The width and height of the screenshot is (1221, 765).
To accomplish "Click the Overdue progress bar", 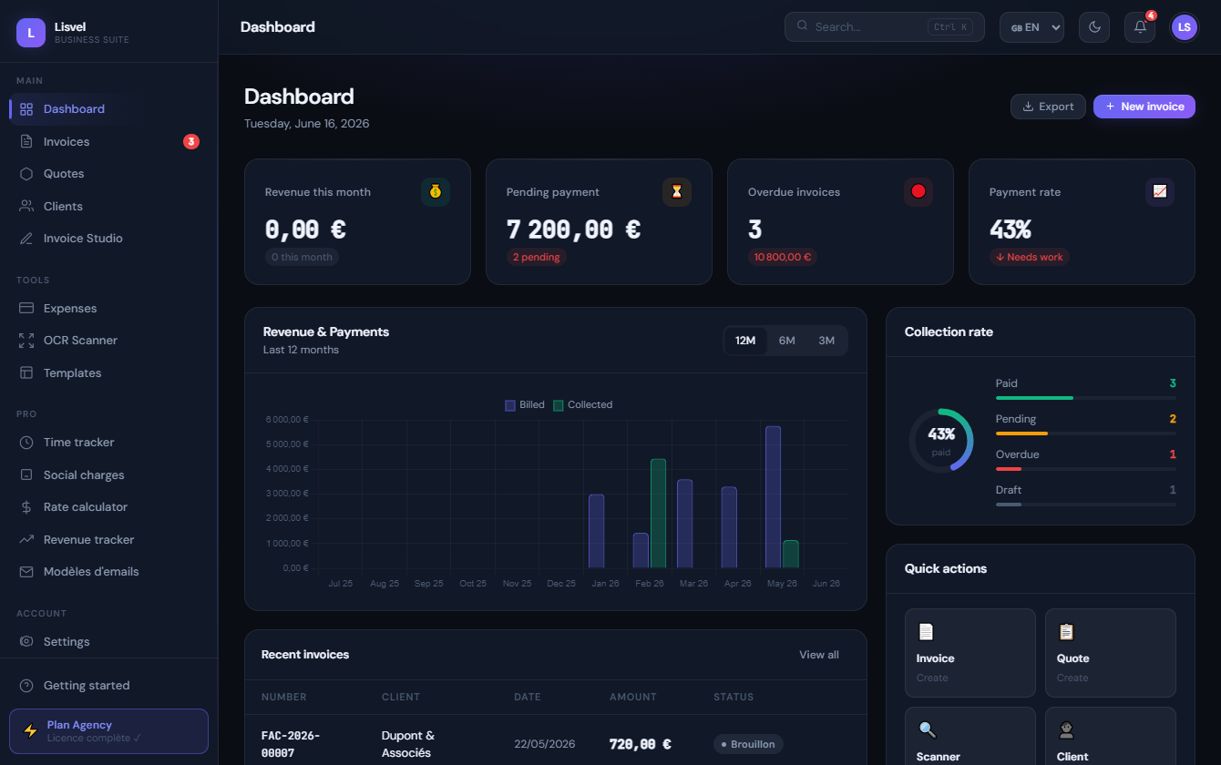I will (x=1085, y=469).
